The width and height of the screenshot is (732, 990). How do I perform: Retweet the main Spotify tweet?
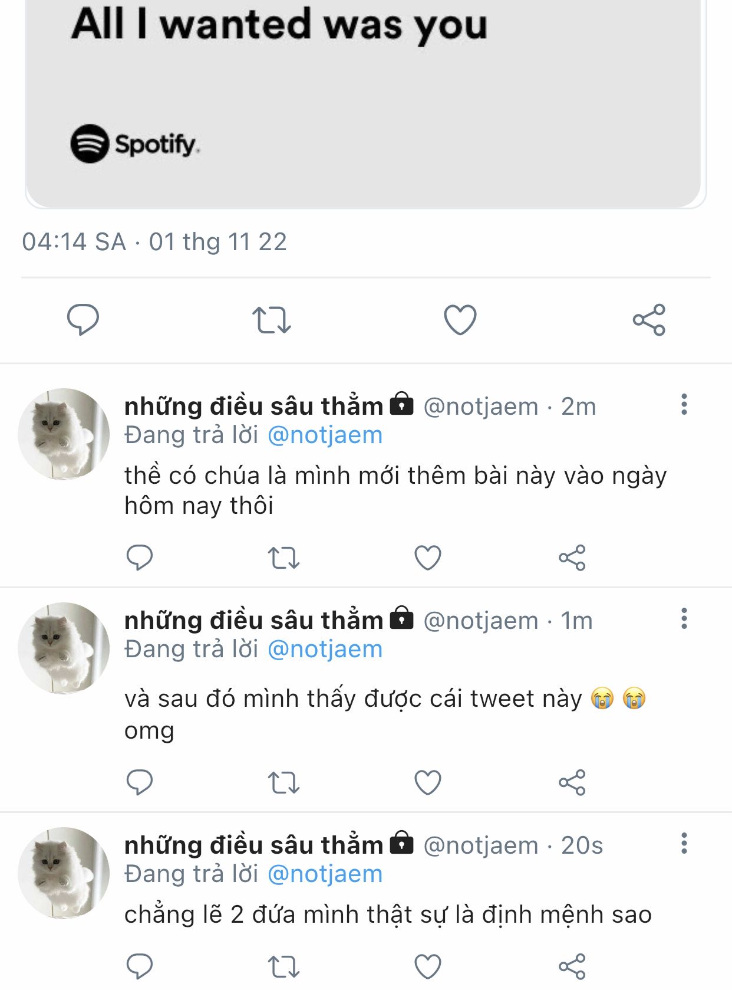coord(271,320)
